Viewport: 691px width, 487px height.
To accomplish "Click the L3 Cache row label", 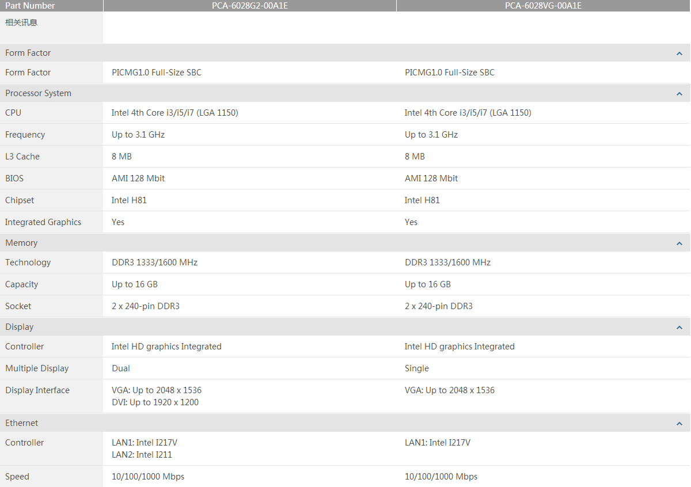I will 22,157.
